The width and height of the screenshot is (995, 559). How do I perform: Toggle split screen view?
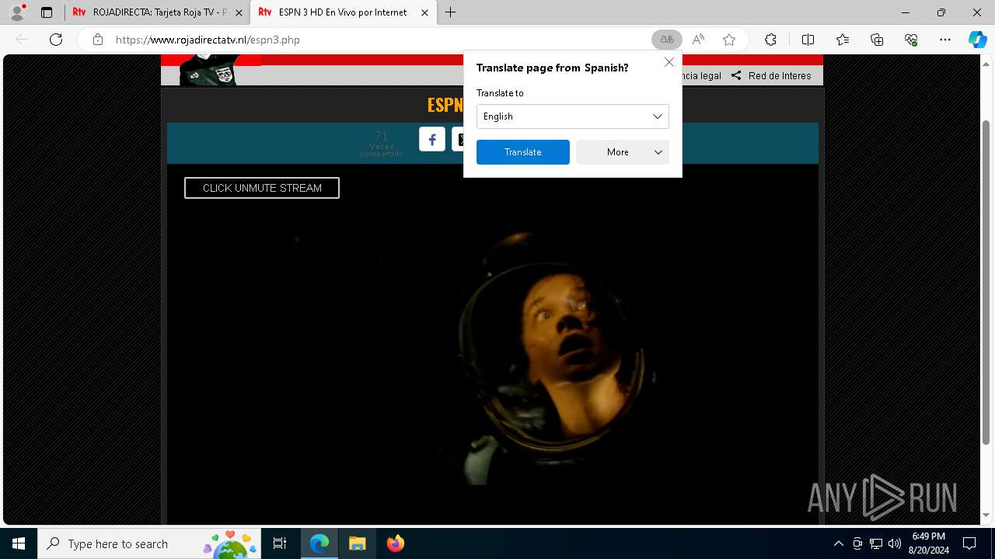[x=808, y=40]
